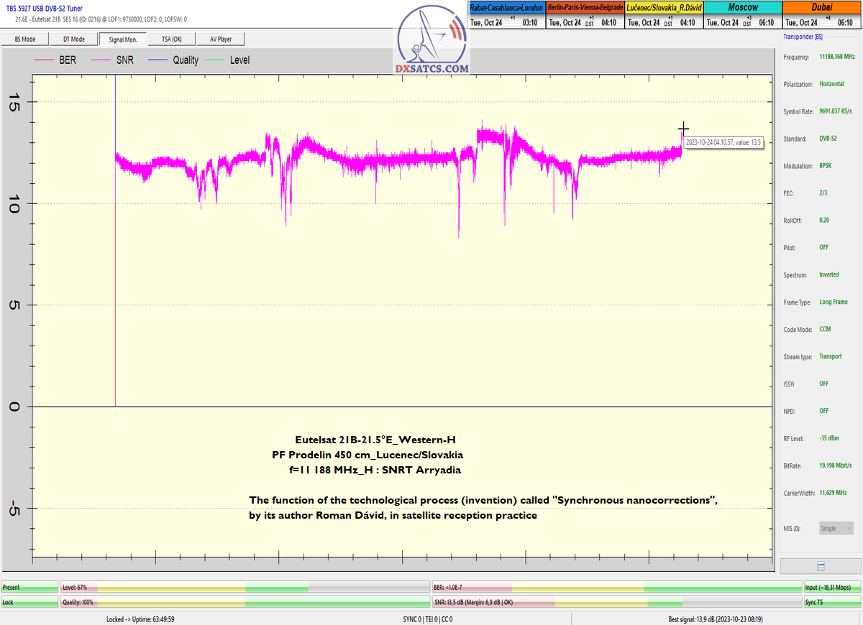The image size is (863, 625).
Task: Select the Signal Mon. tab
Action: coord(122,39)
